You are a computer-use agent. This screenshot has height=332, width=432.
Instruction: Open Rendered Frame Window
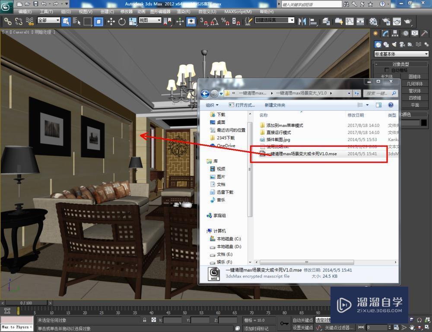pos(397,22)
